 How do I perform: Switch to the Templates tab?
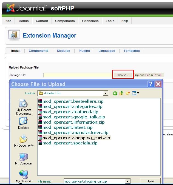coord(132,51)
